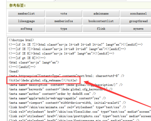151x121 pixels.
Task: Choose the groupthread tag button
Action: tap(136, 21)
